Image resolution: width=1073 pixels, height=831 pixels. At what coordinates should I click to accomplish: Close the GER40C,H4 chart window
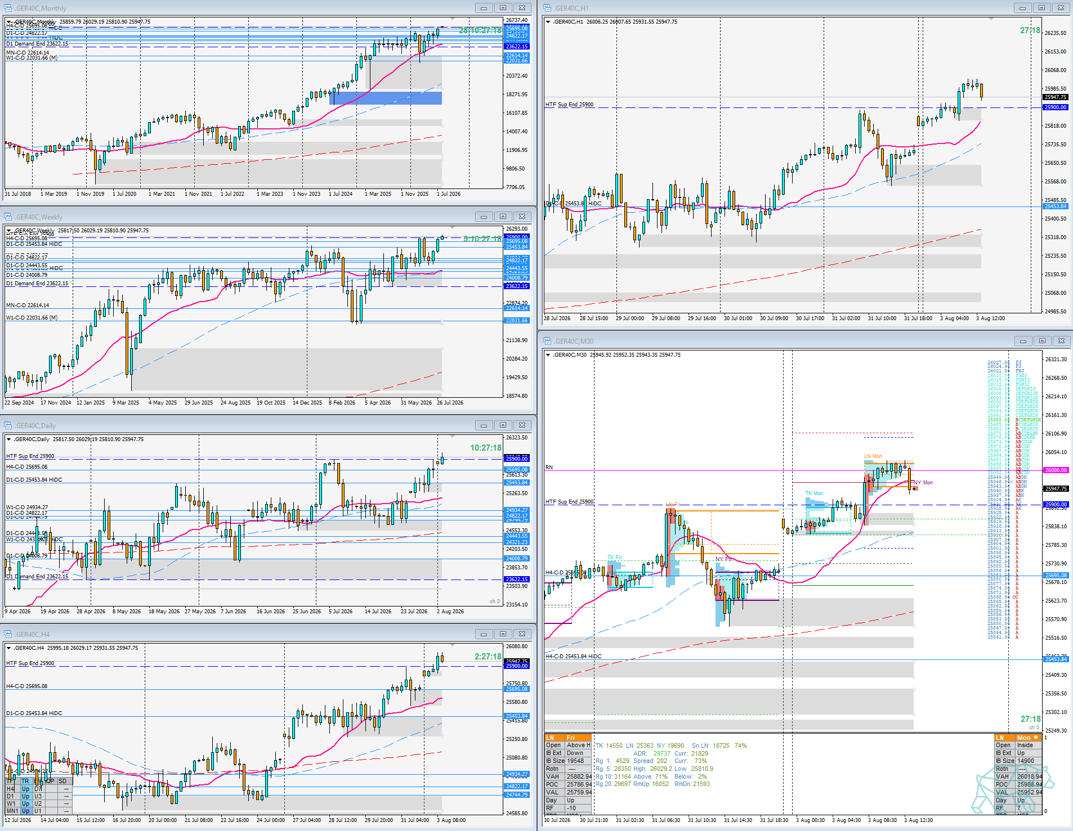click(522, 634)
